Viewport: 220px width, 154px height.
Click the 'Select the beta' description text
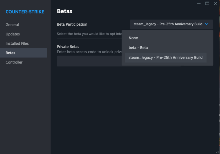[x=88, y=33]
